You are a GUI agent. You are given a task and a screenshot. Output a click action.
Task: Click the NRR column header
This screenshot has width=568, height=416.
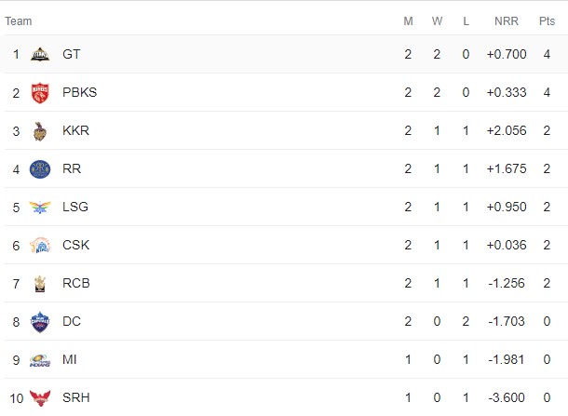507,21
